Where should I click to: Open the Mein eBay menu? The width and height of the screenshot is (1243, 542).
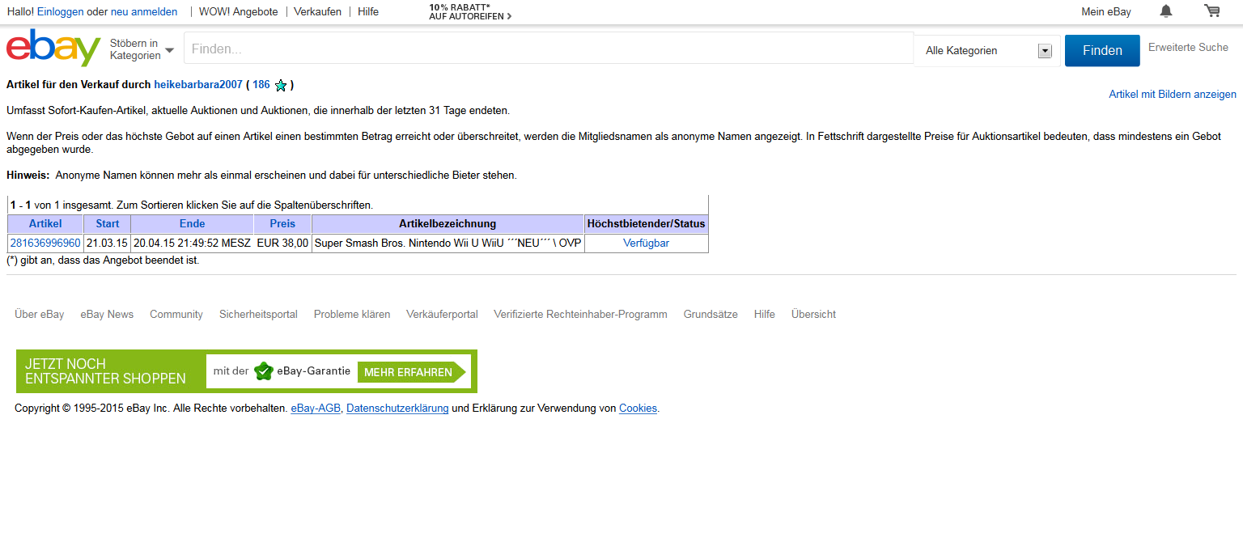[x=1105, y=11]
